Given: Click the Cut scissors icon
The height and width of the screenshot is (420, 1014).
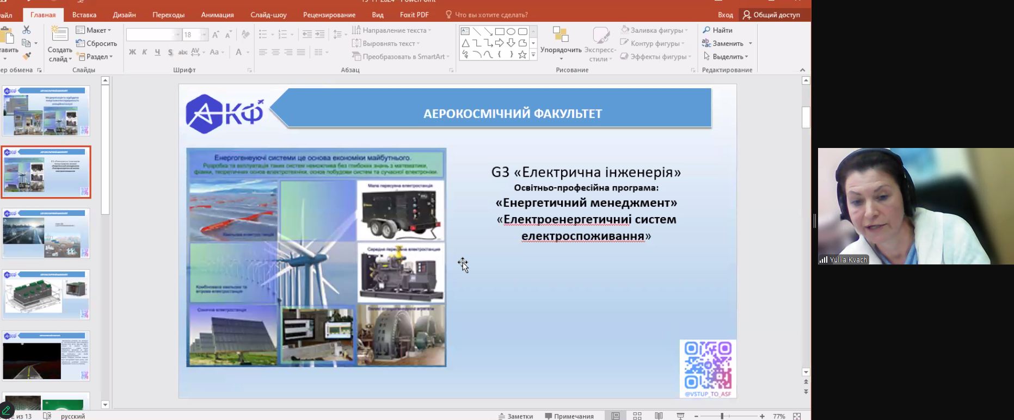Looking at the screenshot, I should (26, 30).
